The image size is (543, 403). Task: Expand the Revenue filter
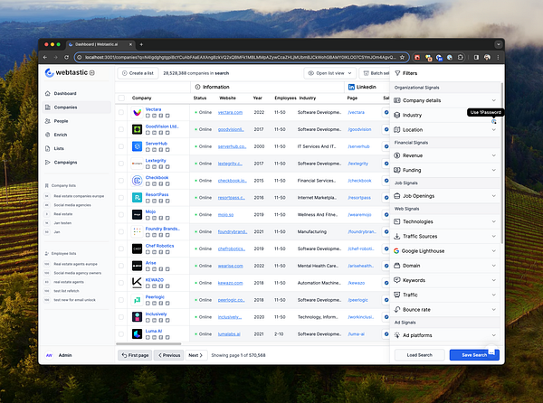tap(445, 155)
